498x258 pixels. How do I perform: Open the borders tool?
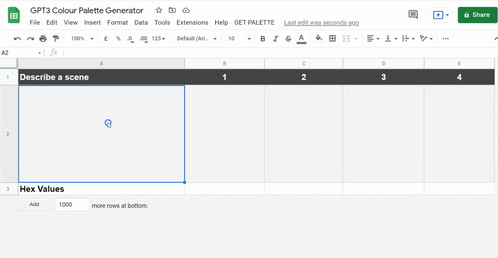click(332, 39)
